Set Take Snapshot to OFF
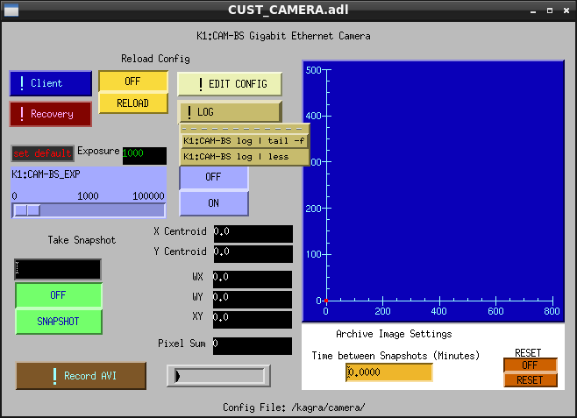 [x=59, y=295]
